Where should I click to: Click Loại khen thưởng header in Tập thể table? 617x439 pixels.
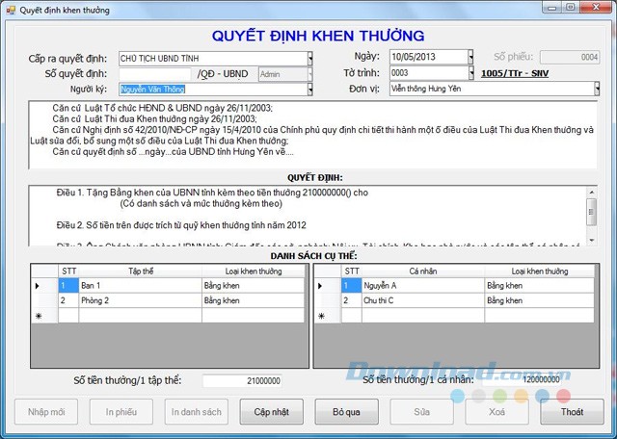point(253,271)
